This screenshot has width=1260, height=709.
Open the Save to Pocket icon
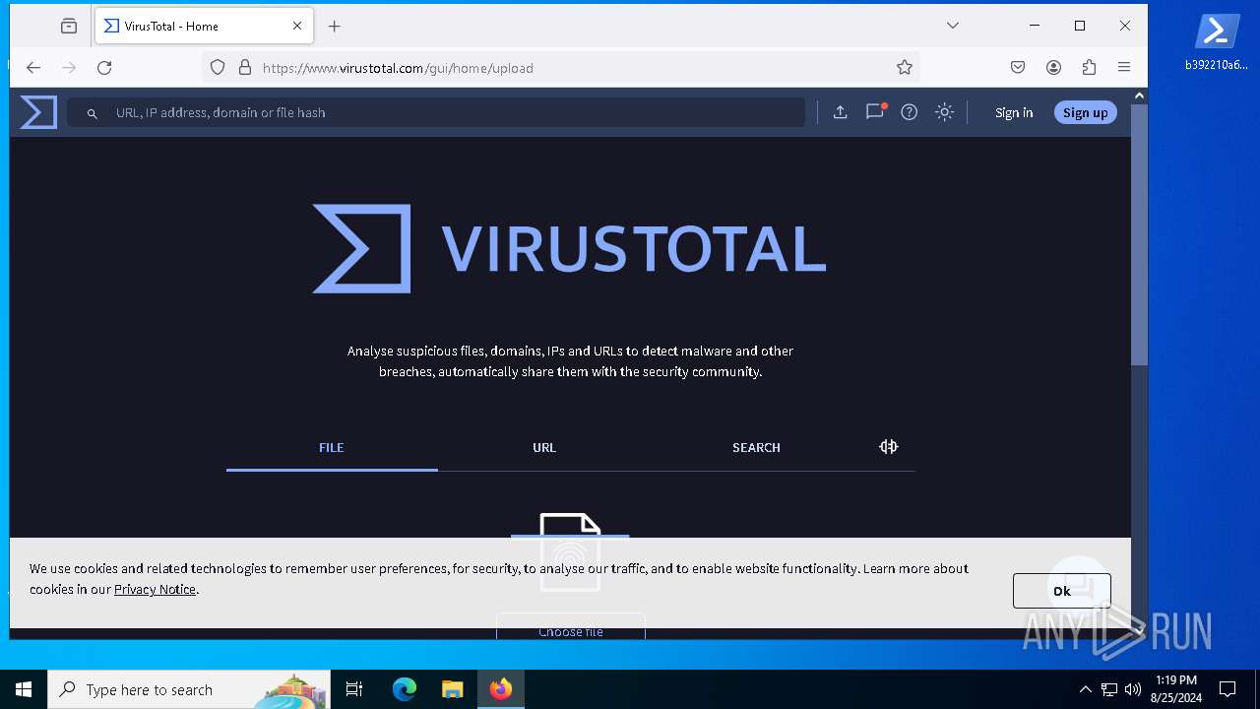(1018, 68)
